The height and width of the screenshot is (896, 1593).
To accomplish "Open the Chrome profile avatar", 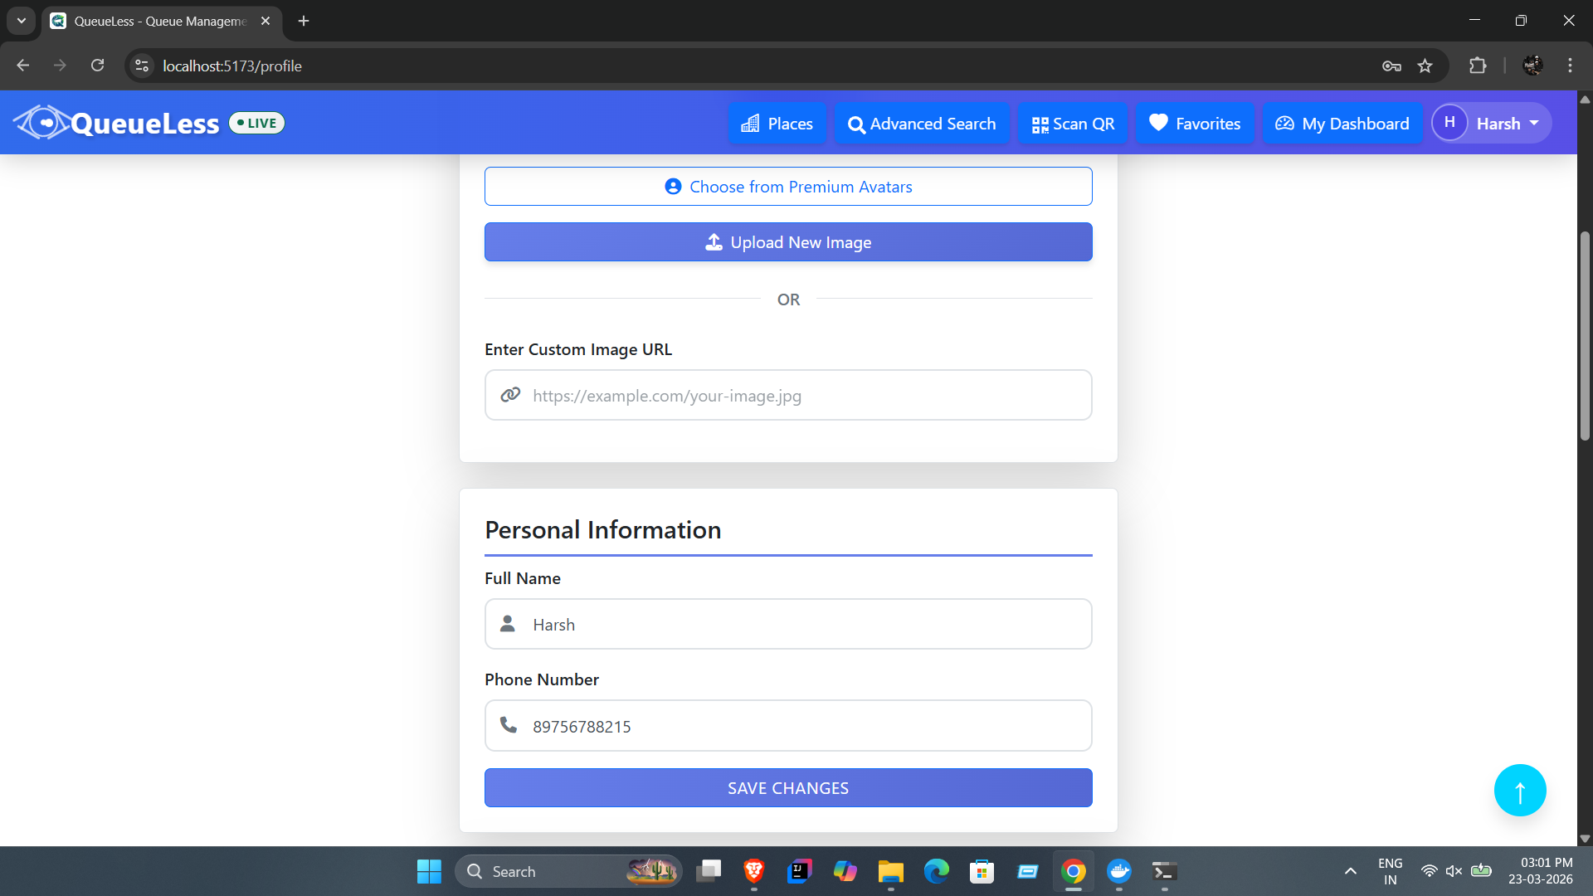I will [1533, 66].
